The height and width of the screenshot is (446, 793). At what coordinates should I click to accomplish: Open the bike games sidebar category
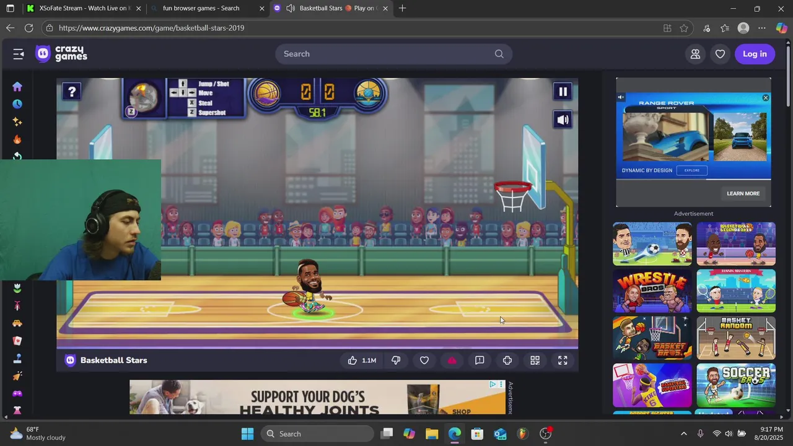[x=17, y=306]
